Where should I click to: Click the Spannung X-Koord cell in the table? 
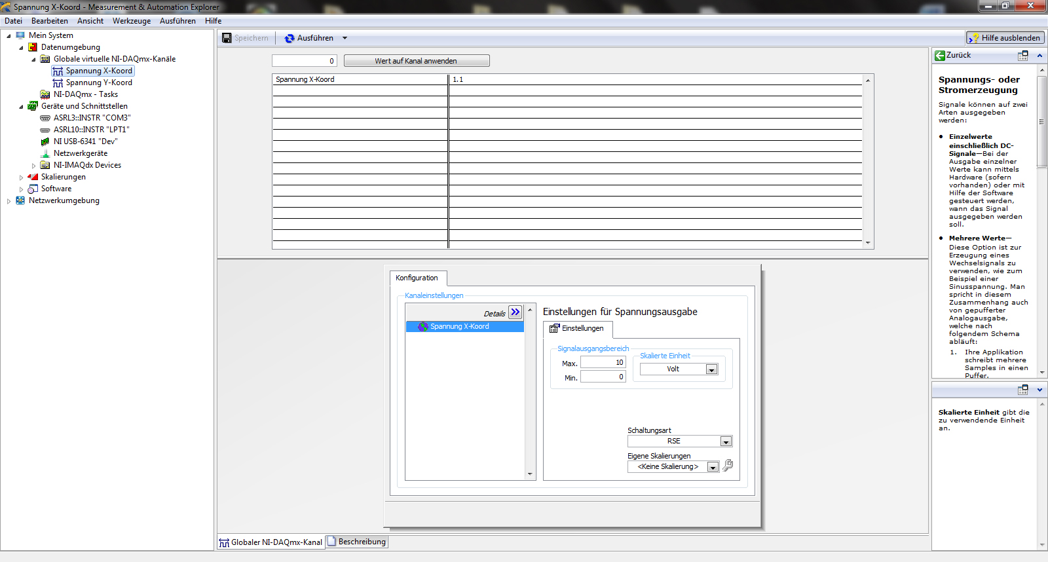click(x=360, y=79)
